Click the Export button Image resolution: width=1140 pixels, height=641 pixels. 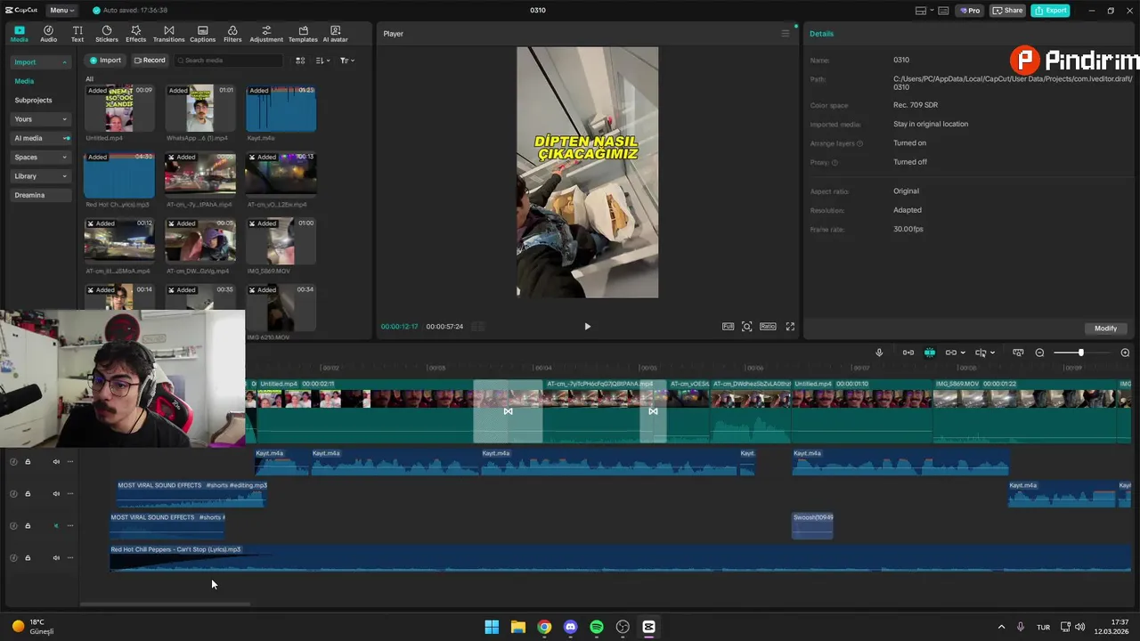pyautogui.click(x=1050, y=11)
